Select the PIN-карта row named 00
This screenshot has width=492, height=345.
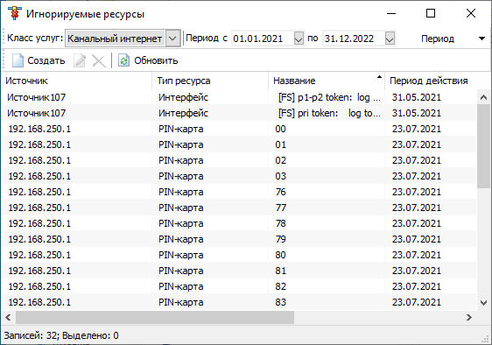click(x=239, y=129)
